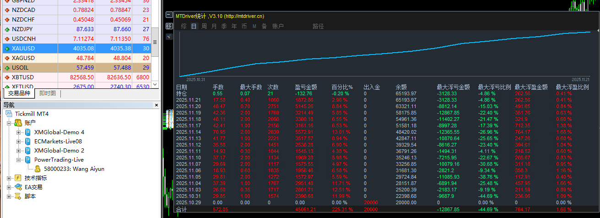The height and width of the screenshot is (218, 600).
Task: Select the Tickmill MT4 label in Navigator
Action: pyautogui.click(x=31, y=114)
